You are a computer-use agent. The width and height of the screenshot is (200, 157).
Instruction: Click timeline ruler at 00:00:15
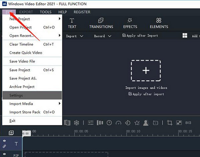185,131
